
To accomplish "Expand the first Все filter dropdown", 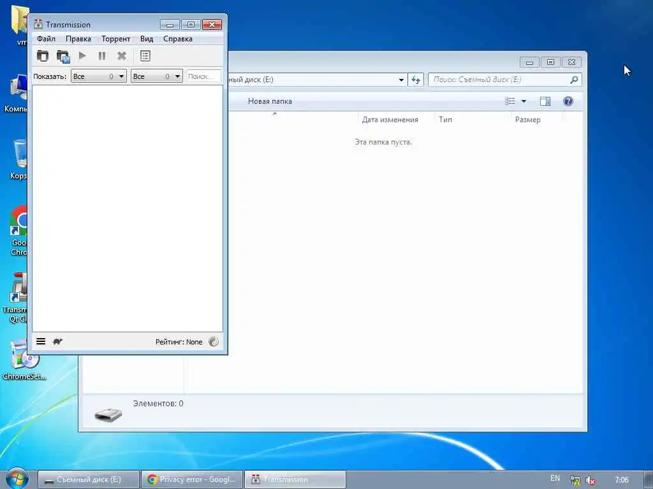I will tap(99, 76).
